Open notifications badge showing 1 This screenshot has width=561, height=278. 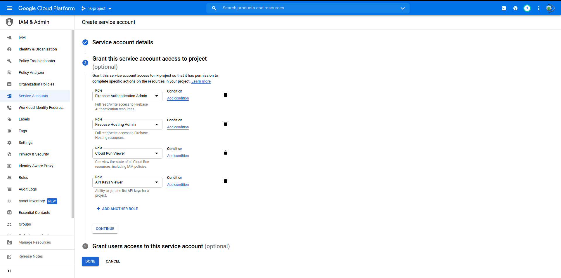click(527, 8)
